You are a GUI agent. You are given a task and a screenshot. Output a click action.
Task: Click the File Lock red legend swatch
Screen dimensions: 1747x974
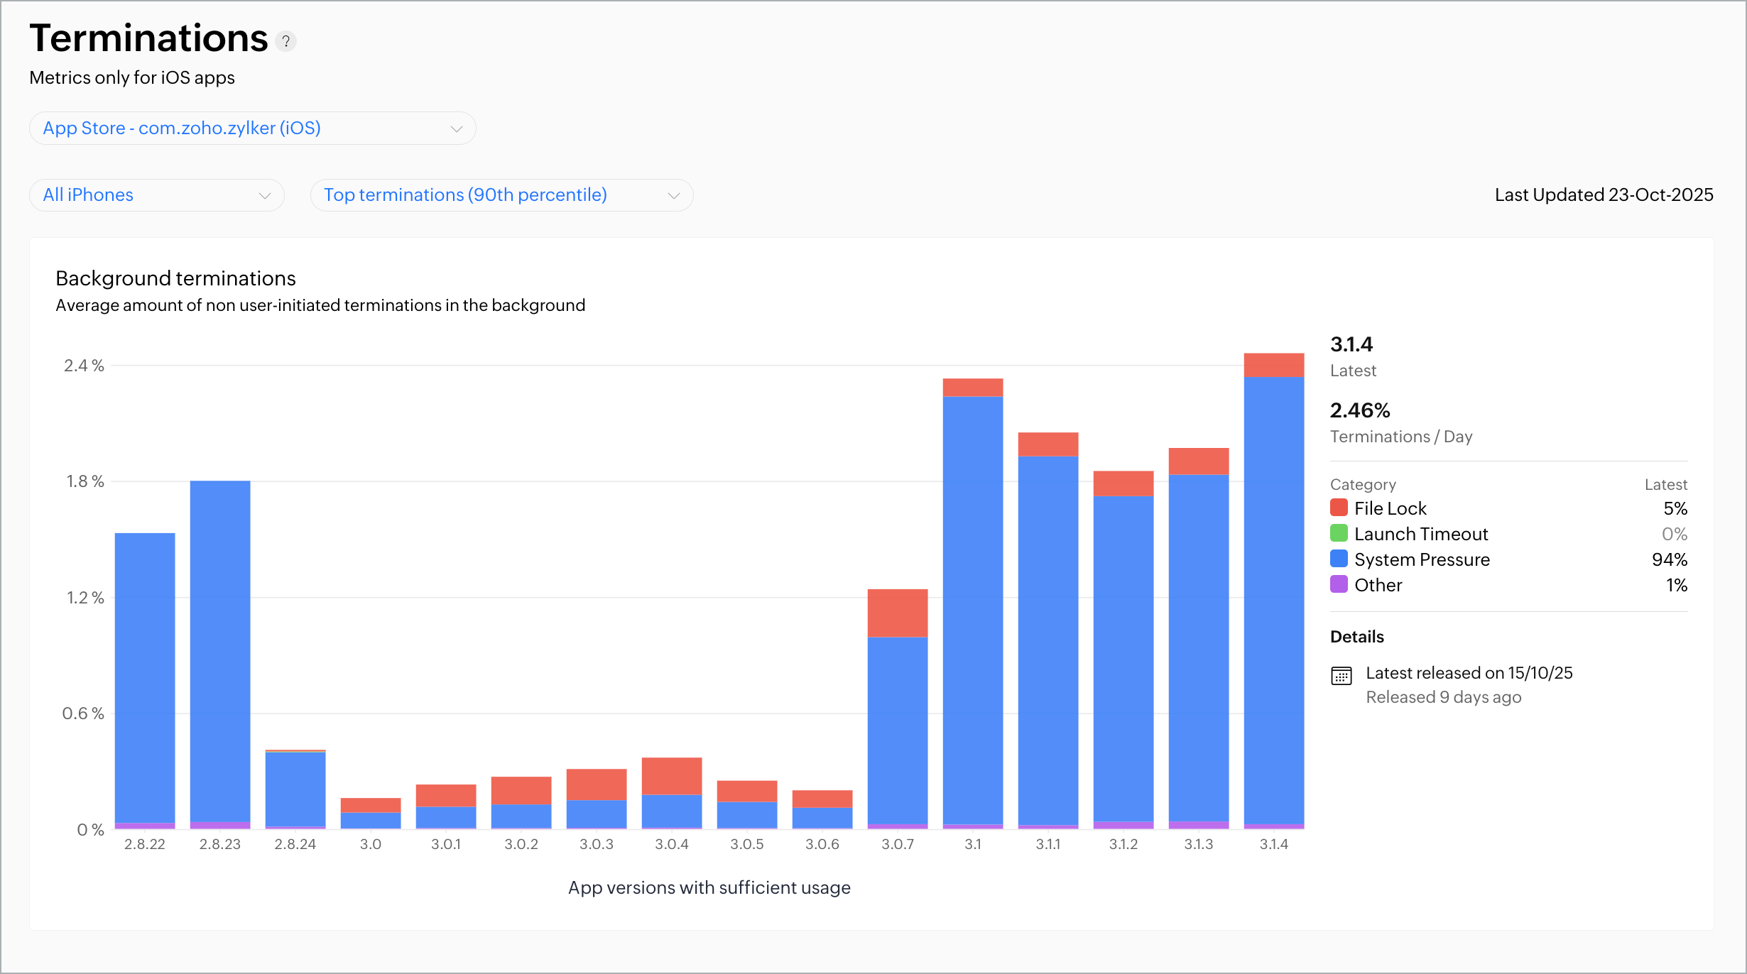[1339, 508]
